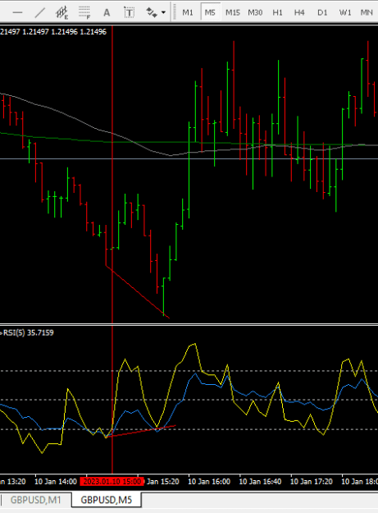378x513 pixels.
Task: Switch chart to H4 timeframe
Action: click(x=299, y=12)
